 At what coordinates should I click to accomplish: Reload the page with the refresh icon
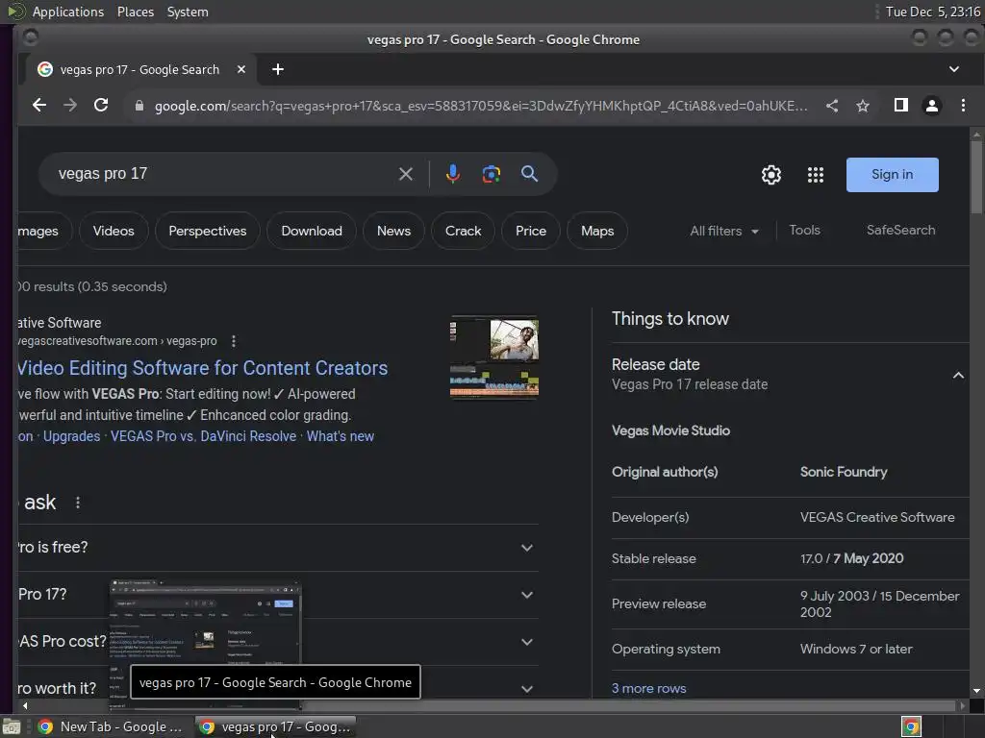[x=101, y=106]
